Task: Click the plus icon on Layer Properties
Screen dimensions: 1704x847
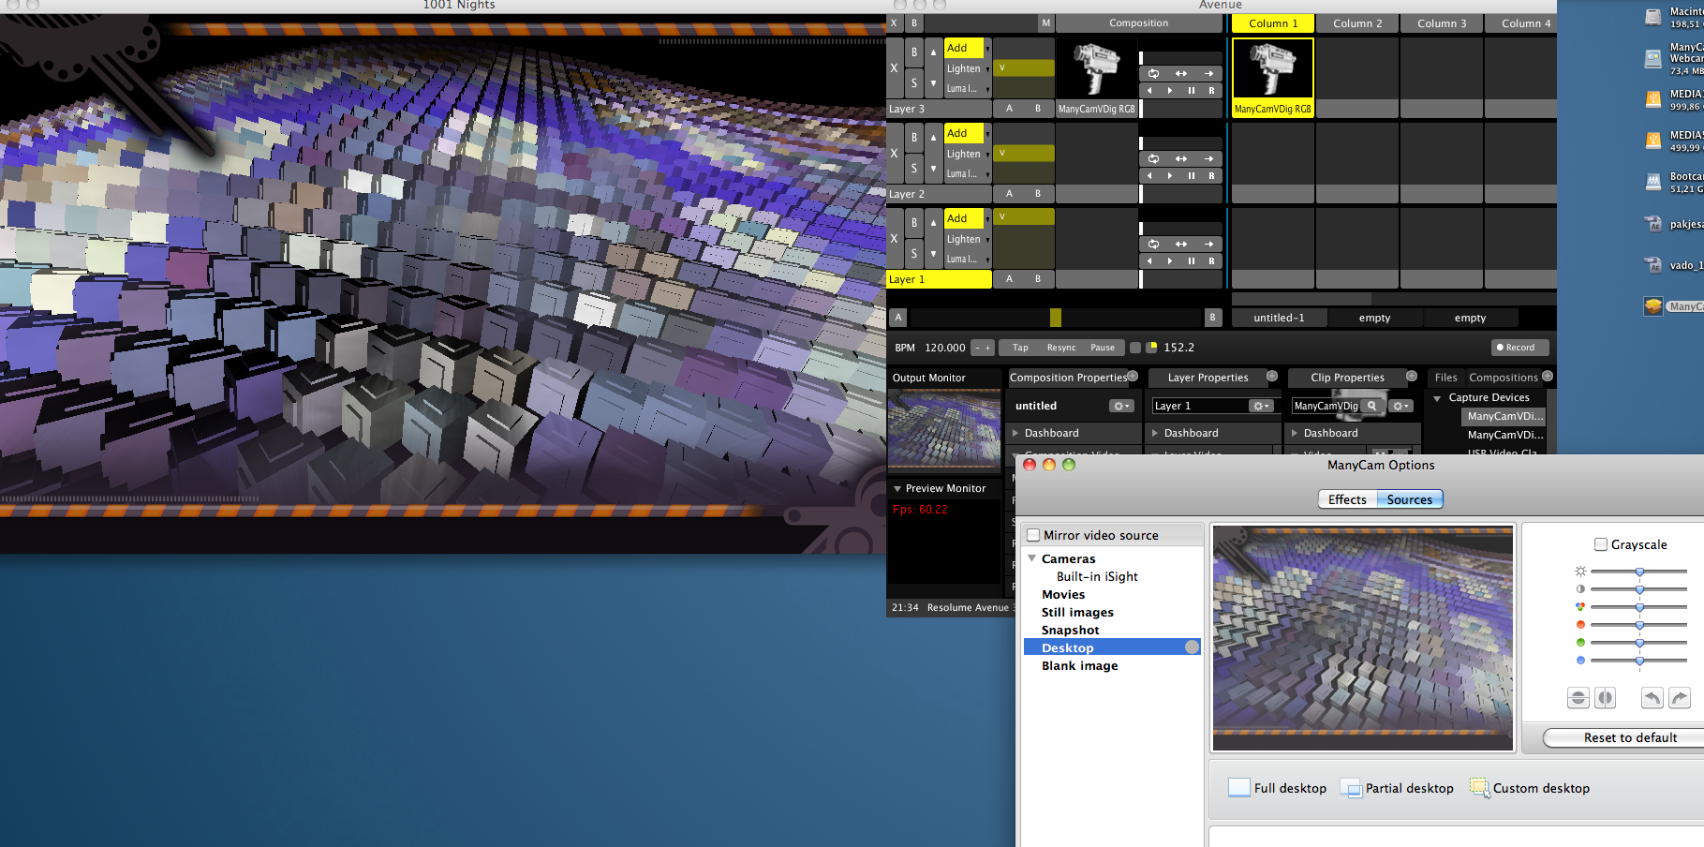Action: [1272, 376]
